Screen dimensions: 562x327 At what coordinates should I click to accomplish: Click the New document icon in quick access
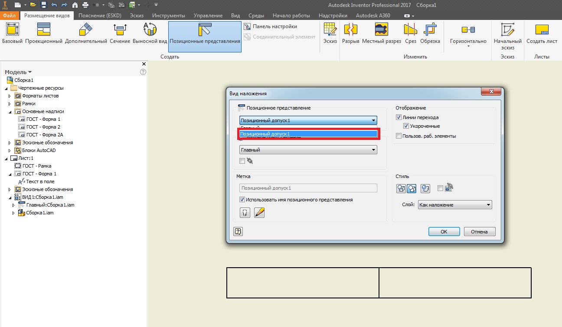pyautogui.click(x=17, y=5)
